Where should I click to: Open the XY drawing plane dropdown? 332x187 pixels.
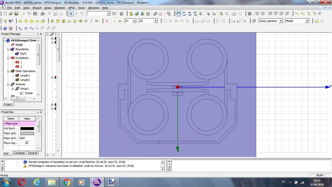click(x=134, y=21)
